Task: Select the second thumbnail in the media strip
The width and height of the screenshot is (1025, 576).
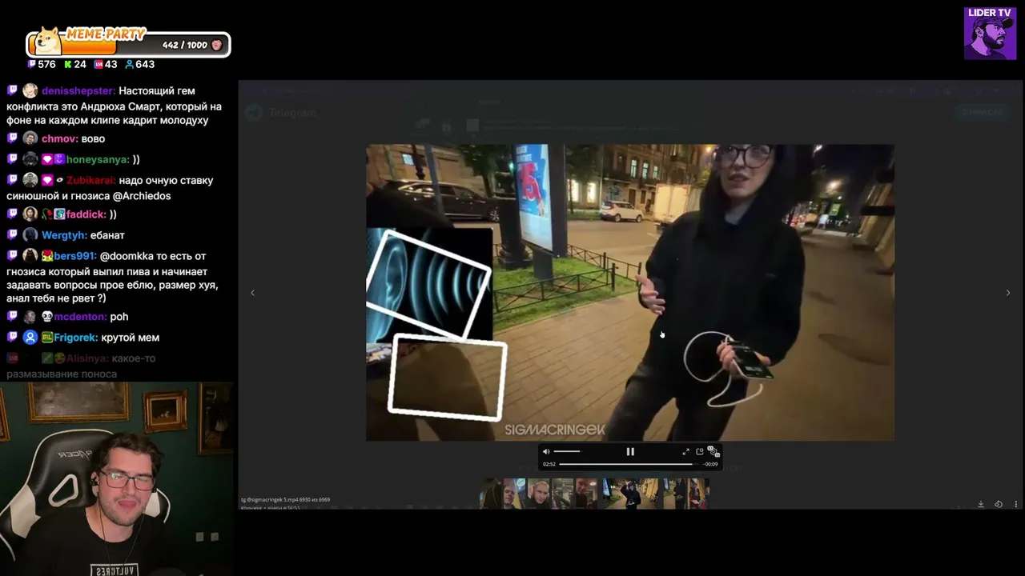Action: tap(514, 494)
